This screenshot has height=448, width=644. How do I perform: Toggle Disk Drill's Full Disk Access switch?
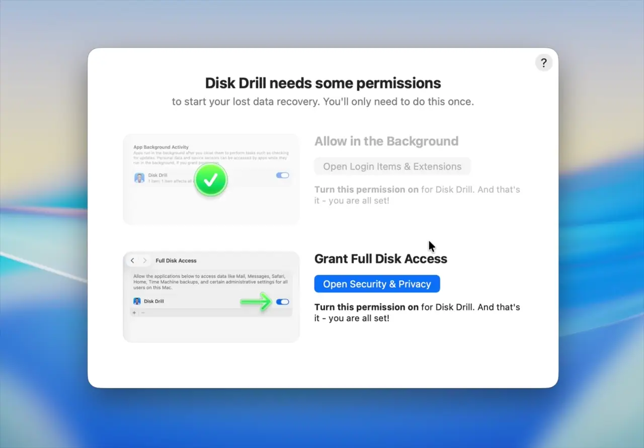(282, 301)
